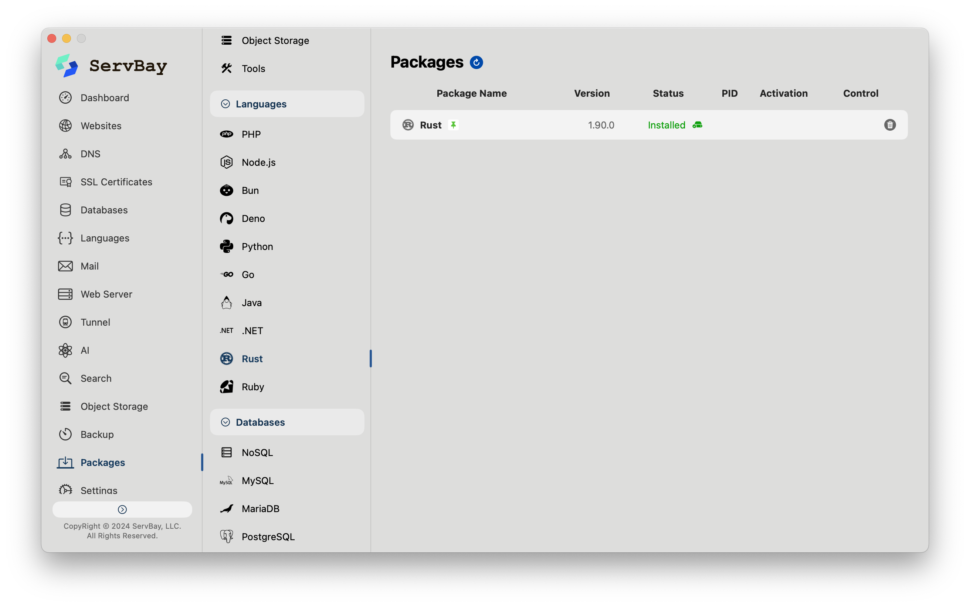Open SSL Certificates page
Image resolution: width=970 pixels, height=607 pixels.
[x=116, y=182]
